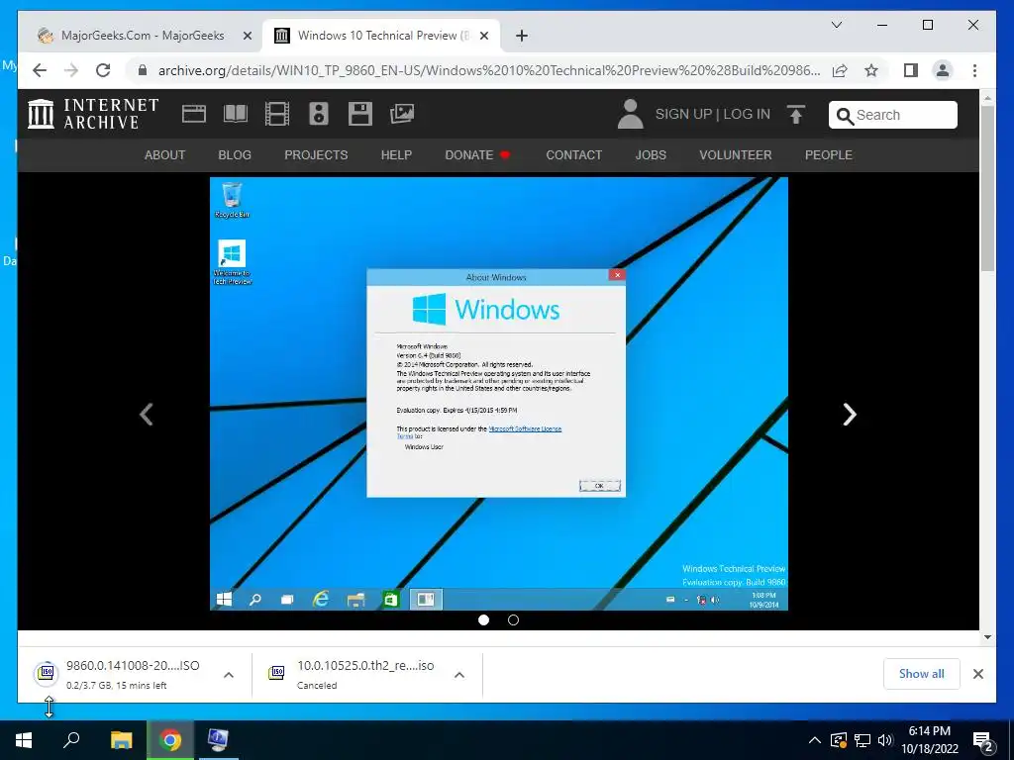This screenshot has width=1014, height=760.
Task: Close the downloads bar
Action: coord(977,674)
